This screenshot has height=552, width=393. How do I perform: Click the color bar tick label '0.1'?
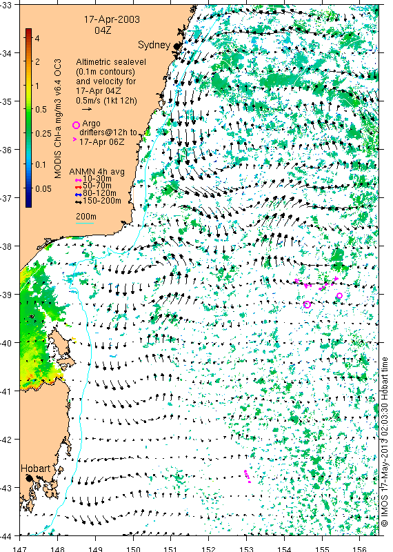[x=41, y=165]
